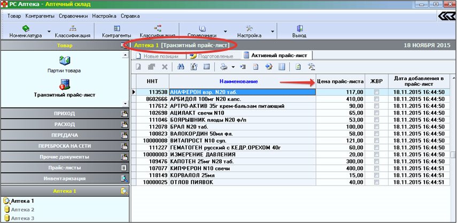Screen dimensions: 457x223
Task: Open the Прайс-листы sidebar section
Action: pyautogui.click(x=65, y=168)
